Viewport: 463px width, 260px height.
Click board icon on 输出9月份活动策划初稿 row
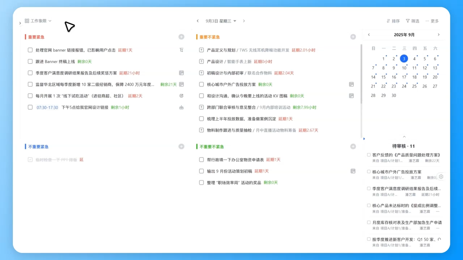353,171
